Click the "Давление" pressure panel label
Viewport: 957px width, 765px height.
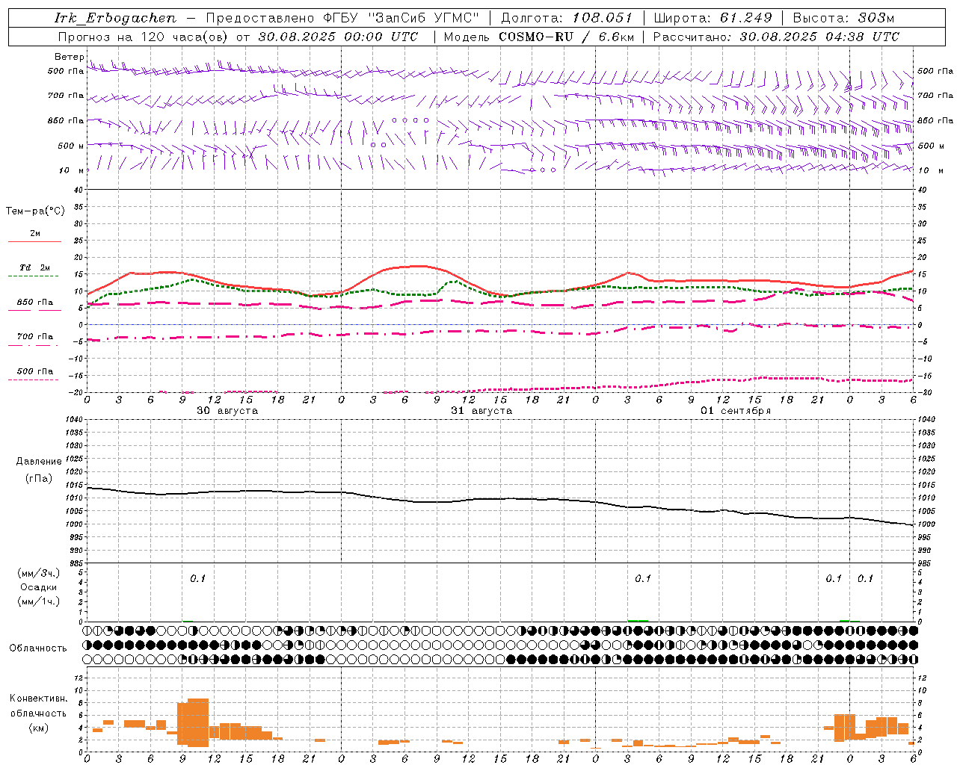tap(39, 462)
